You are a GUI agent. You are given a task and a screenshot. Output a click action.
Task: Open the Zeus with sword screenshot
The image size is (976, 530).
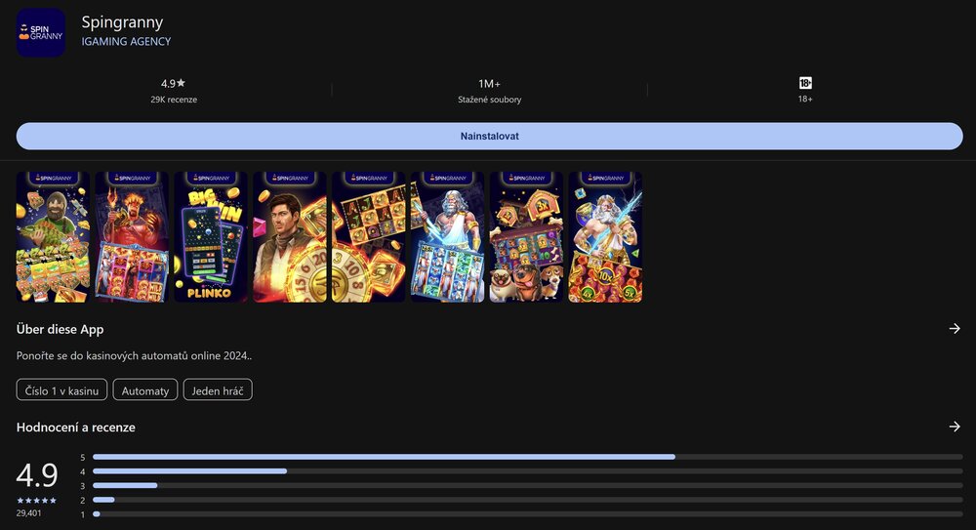pos(448,237)
